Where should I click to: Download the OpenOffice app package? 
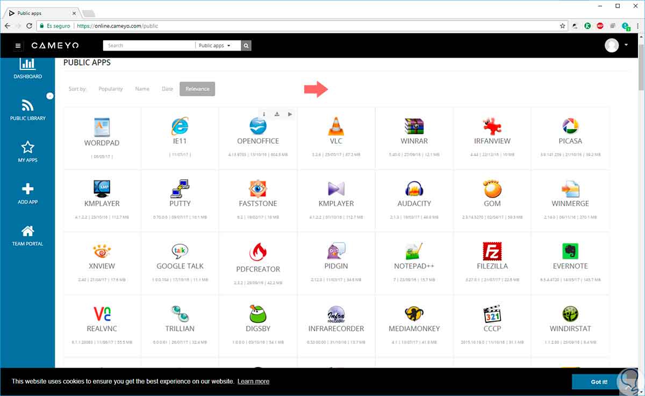(277, 114)
